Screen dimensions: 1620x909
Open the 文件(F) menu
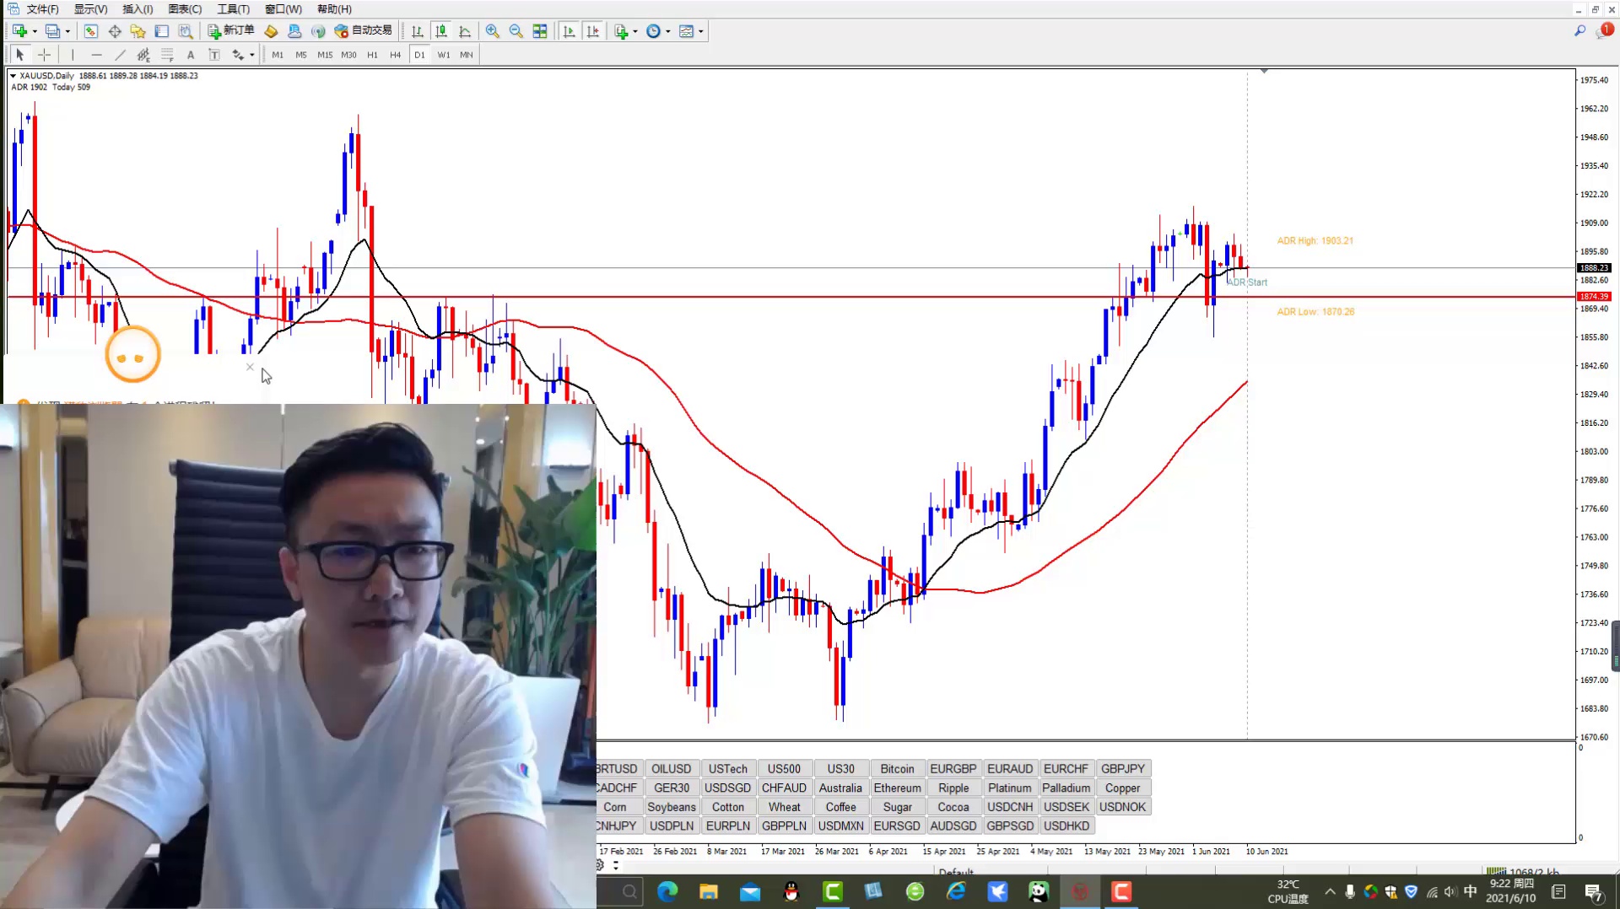42,9
